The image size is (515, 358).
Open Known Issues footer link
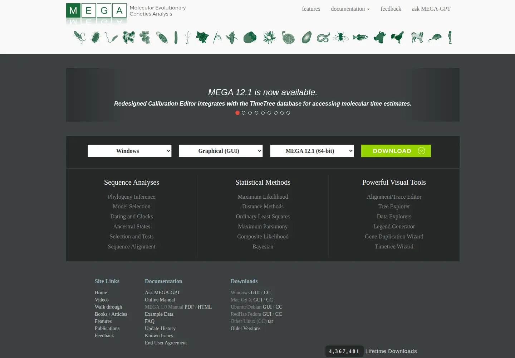pyautogui.click(x=159, y=335)
